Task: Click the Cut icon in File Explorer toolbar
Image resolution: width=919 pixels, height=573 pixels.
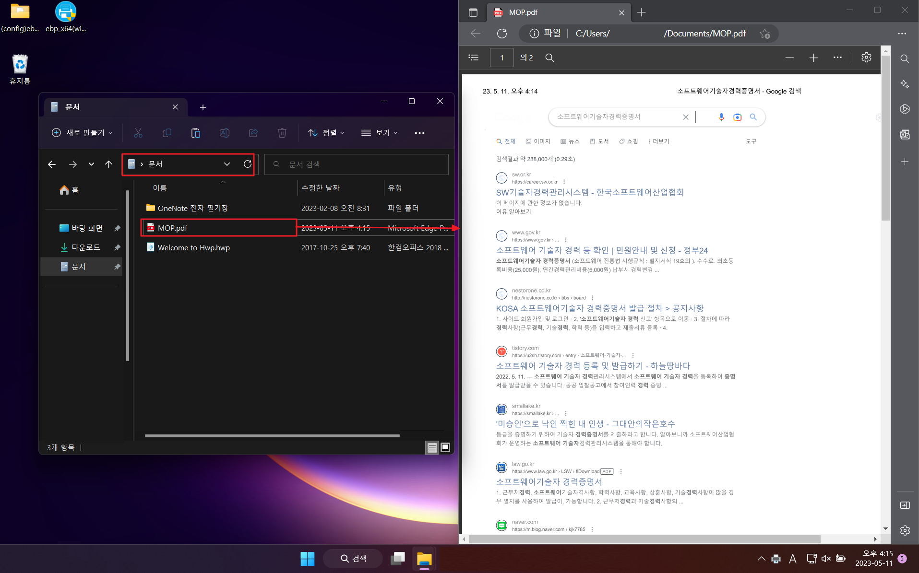Action: click(x=138, y=133)
